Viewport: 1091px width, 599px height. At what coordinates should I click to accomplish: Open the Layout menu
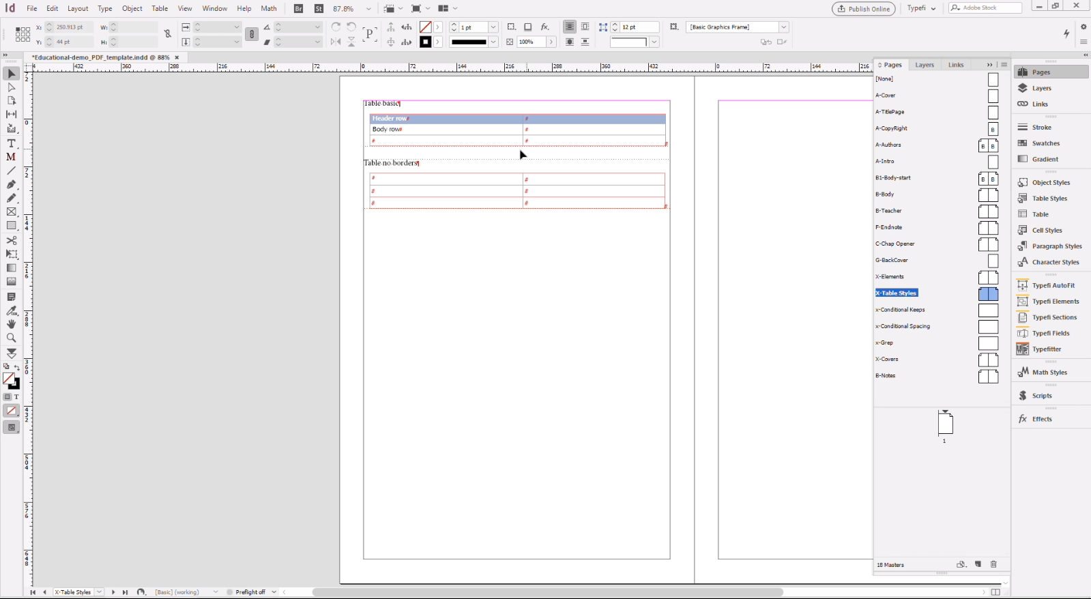[78, 9]
